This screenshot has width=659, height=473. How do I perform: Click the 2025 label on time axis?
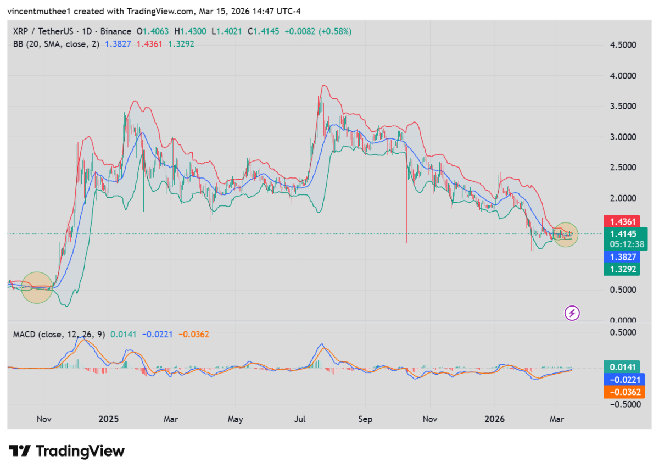[108, 419]
